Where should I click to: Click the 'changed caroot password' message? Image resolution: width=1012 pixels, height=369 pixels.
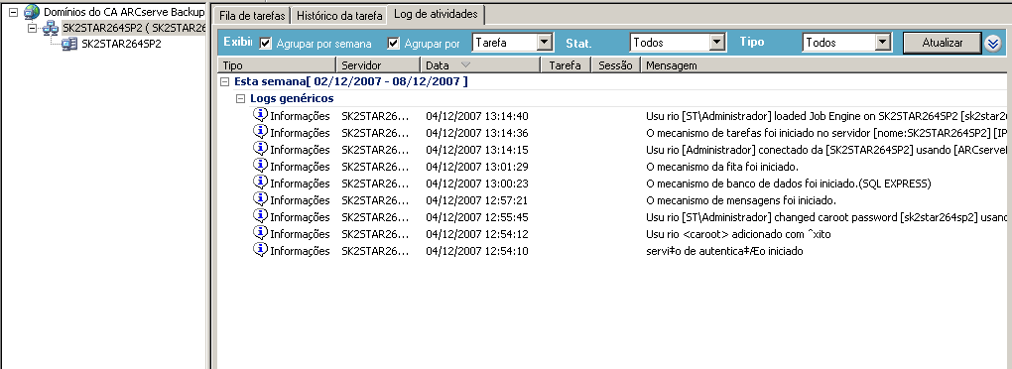pos(826,217)
